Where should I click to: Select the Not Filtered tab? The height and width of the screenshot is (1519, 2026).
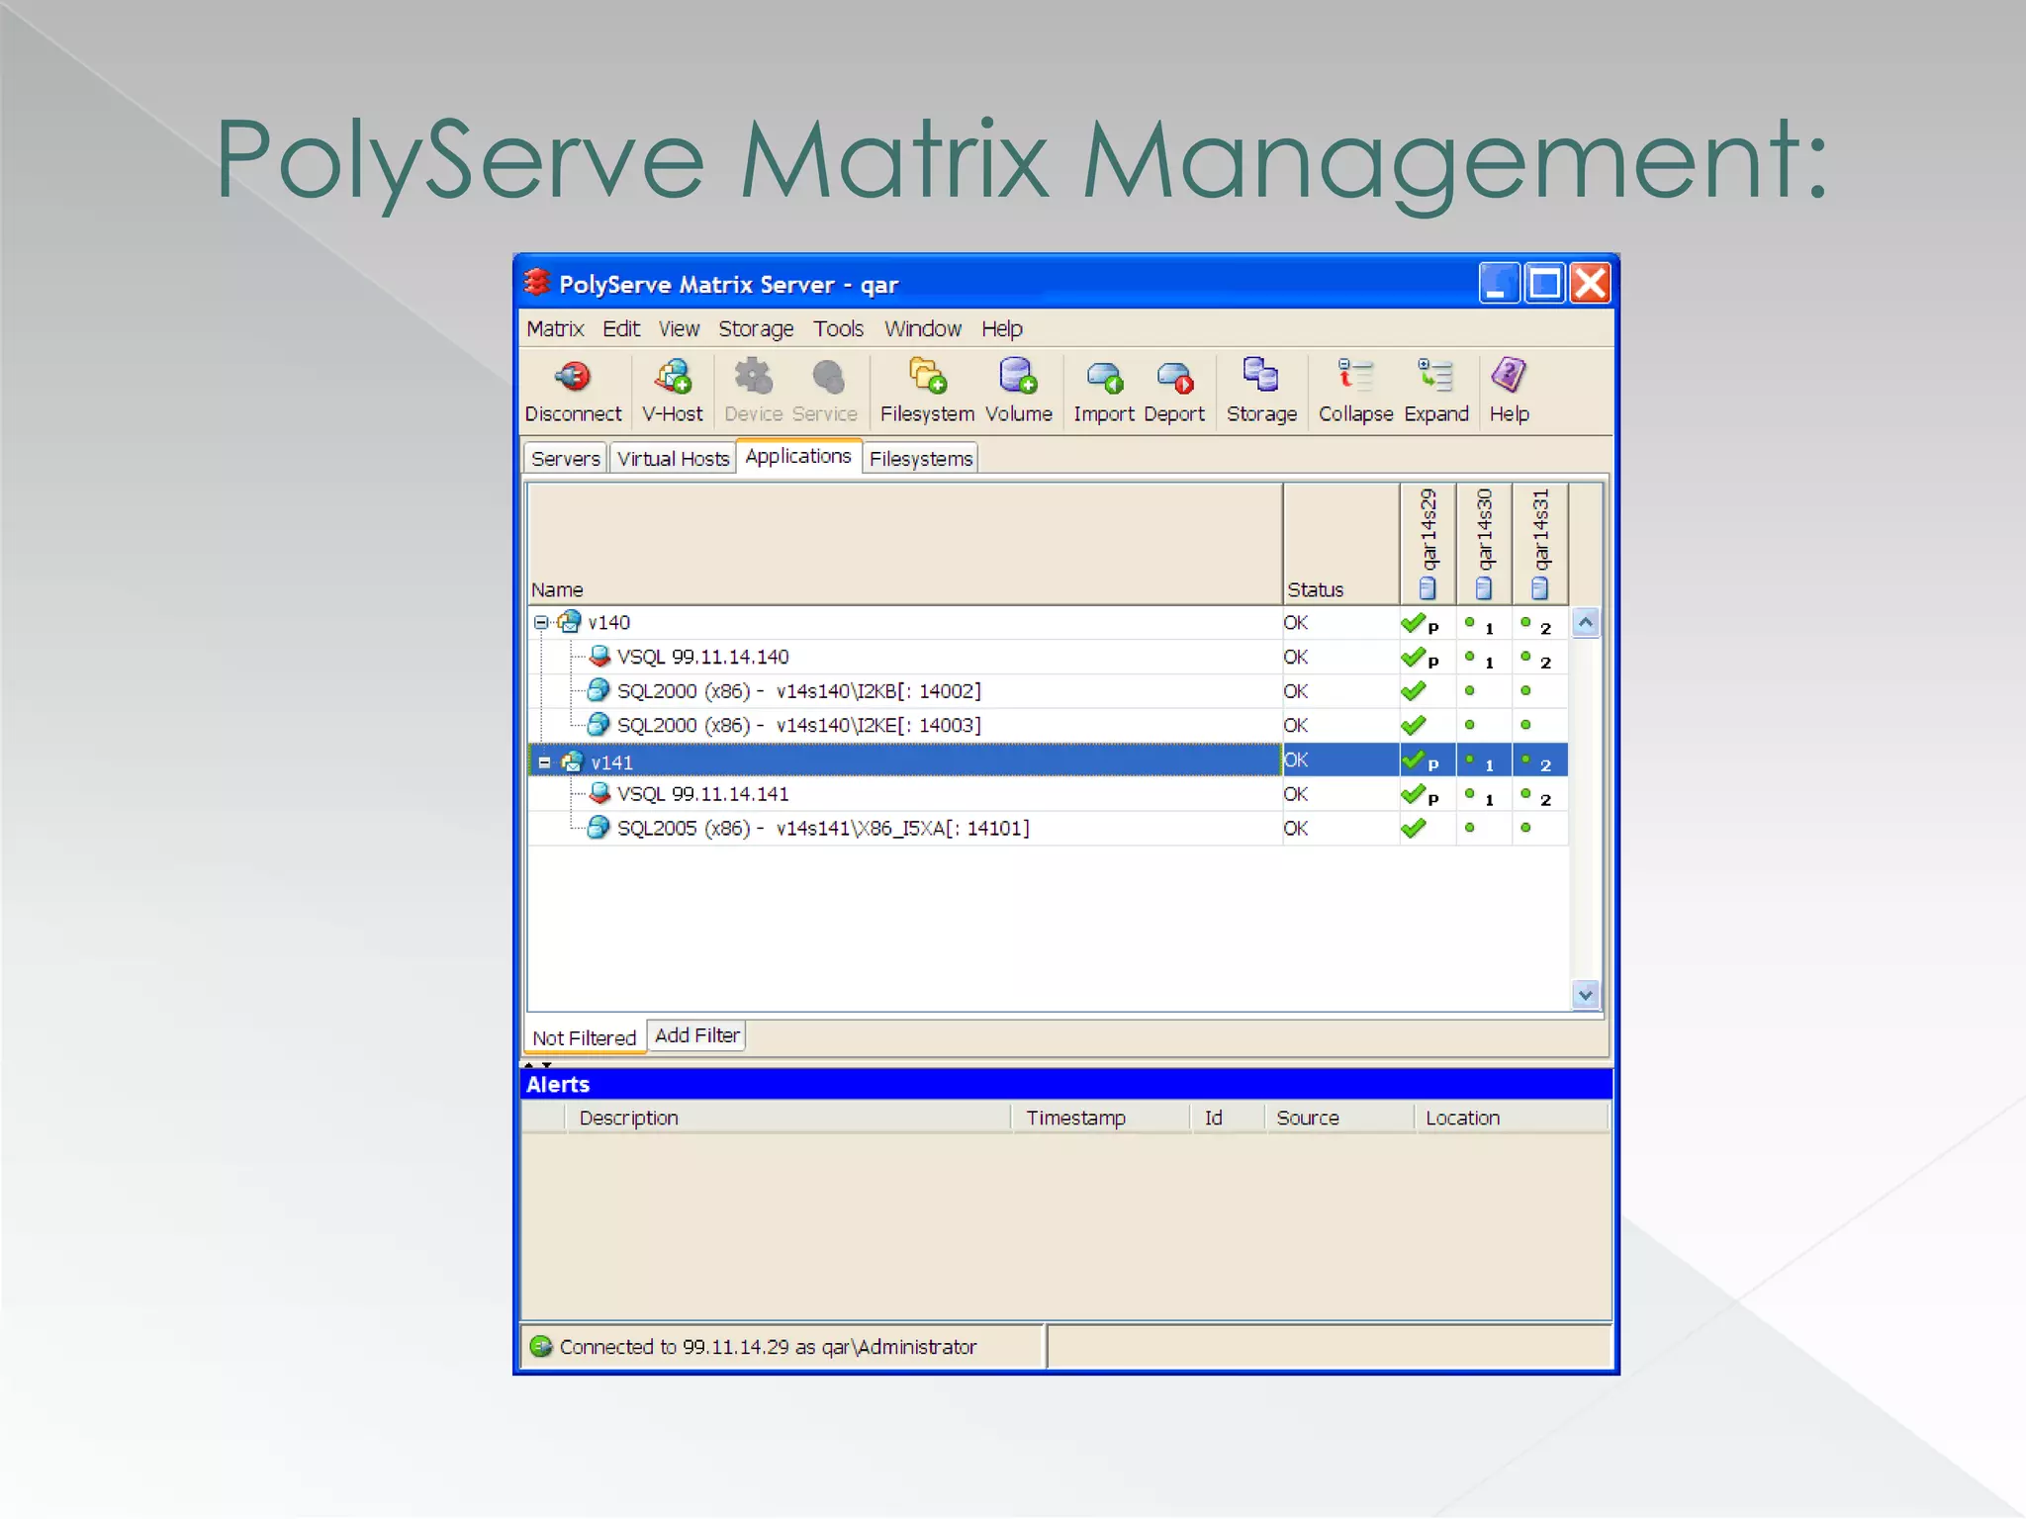[x=585, y=1037]
